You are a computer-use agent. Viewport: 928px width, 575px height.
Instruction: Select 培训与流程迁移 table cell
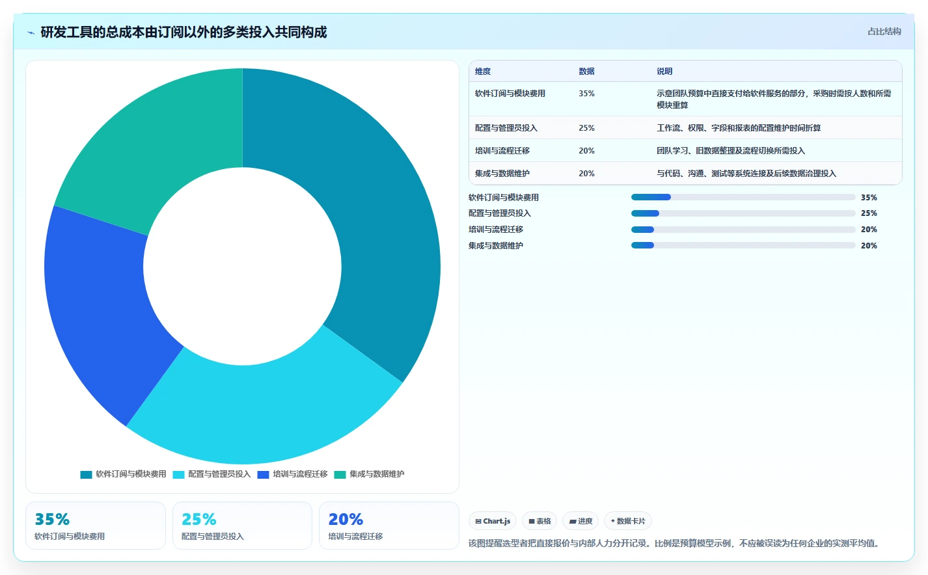click(502, 151)
